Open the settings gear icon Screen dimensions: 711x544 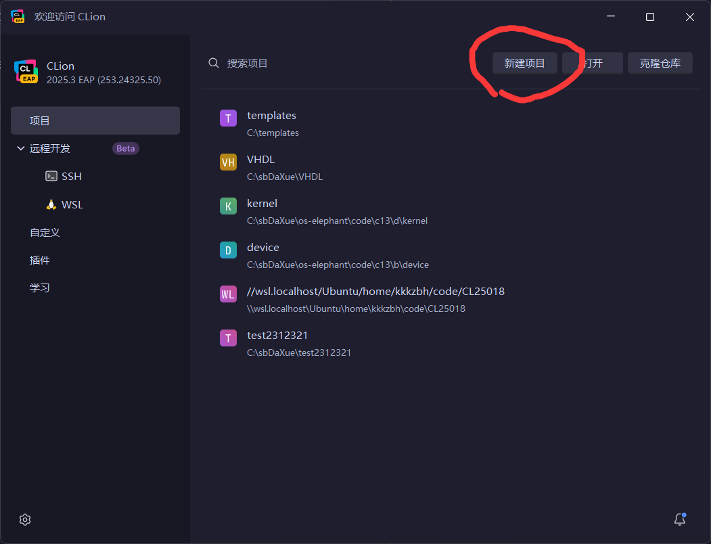tap(25, 520)
